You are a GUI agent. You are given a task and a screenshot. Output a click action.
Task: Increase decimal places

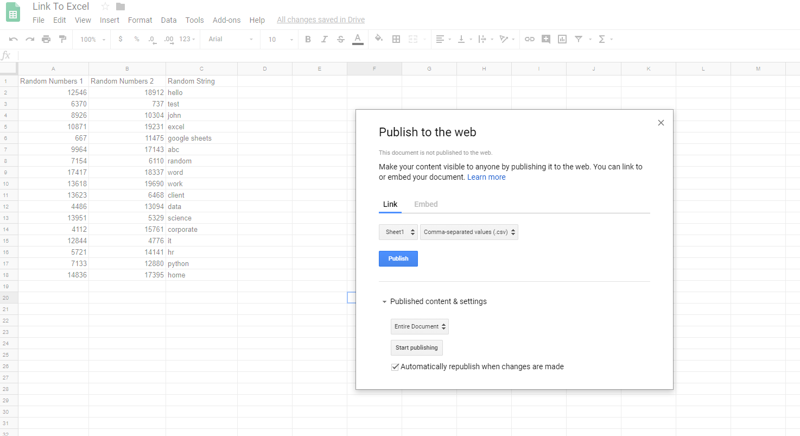(x=169, y=39)
